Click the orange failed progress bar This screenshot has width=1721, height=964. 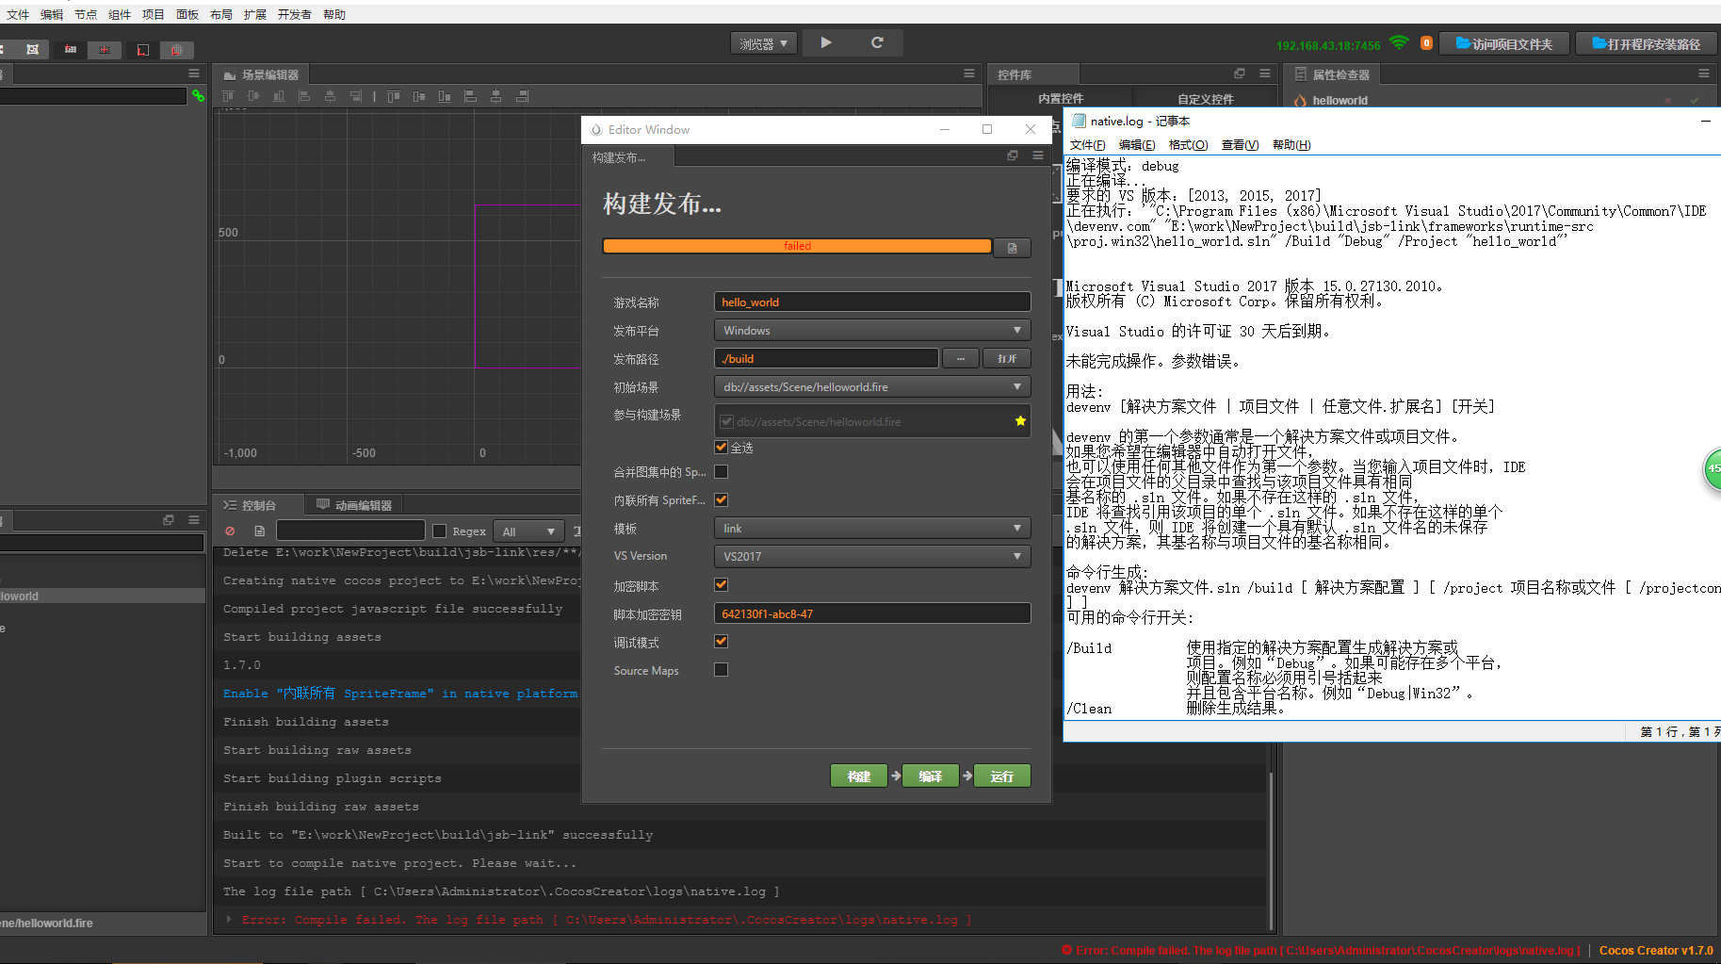coord(797,246)
